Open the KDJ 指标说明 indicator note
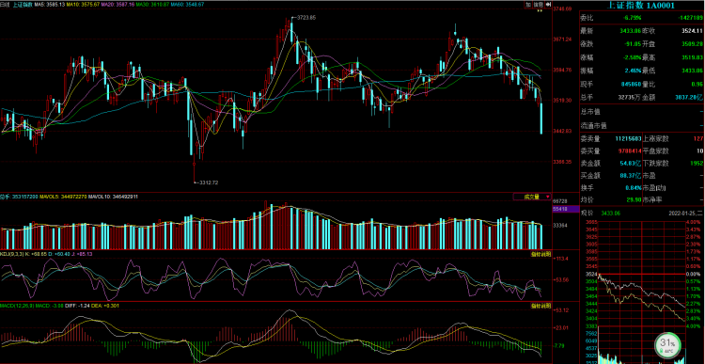This screenshot has height=364, width=705. (540, 254)
